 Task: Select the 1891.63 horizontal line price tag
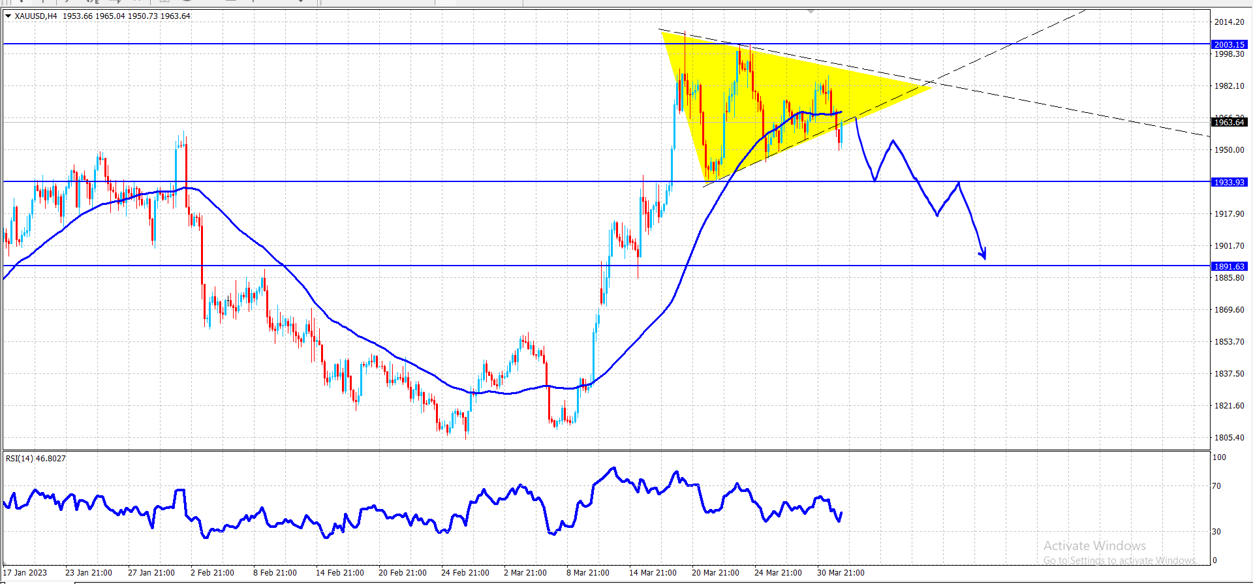1230,266
